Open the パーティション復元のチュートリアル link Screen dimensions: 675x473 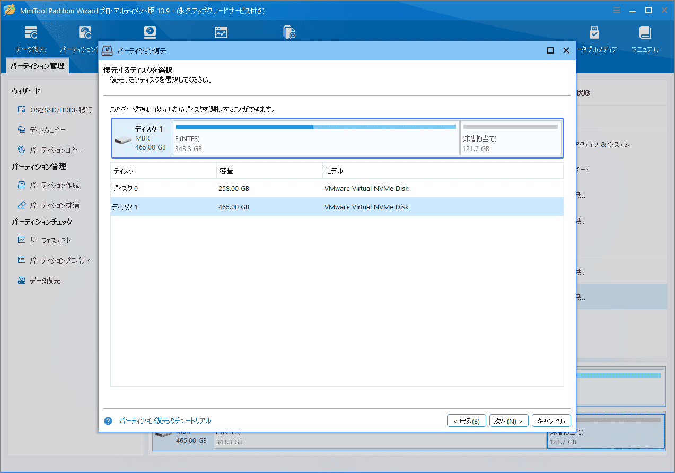[x=165, y=421]
